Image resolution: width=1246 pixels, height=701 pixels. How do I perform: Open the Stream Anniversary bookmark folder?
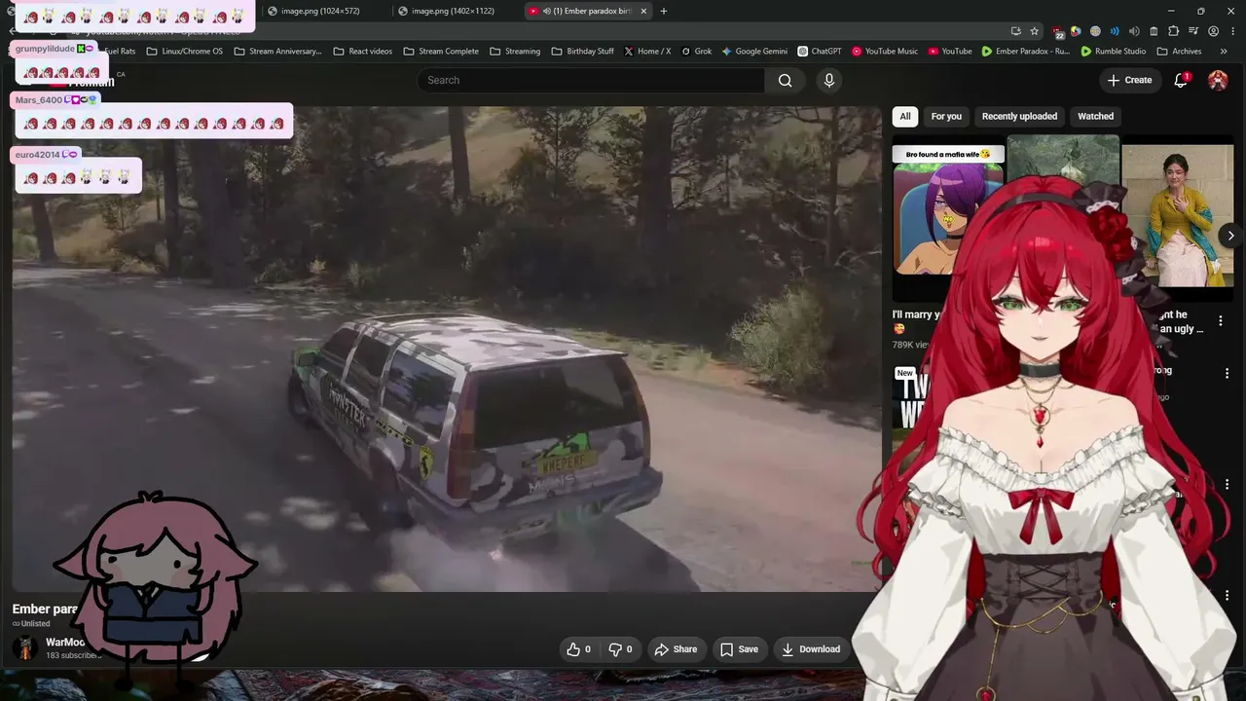pos(277,51)
